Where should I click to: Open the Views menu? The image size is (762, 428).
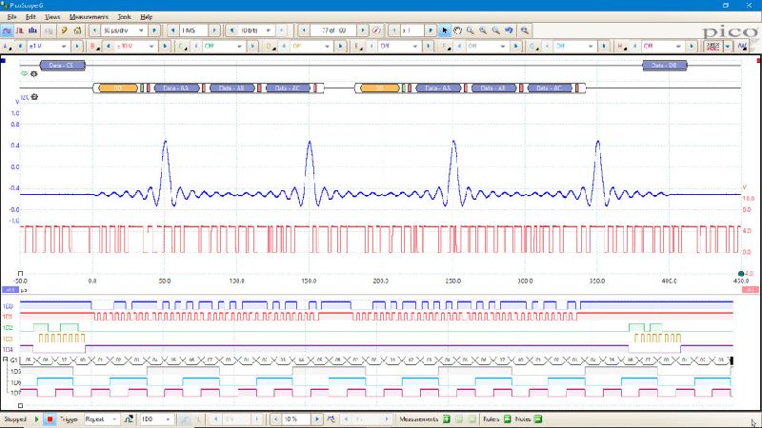pos(52,17)
